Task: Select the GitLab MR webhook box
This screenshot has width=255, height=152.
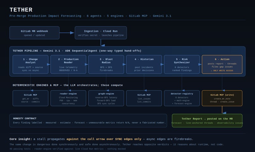Action: [x=34, y=33]
